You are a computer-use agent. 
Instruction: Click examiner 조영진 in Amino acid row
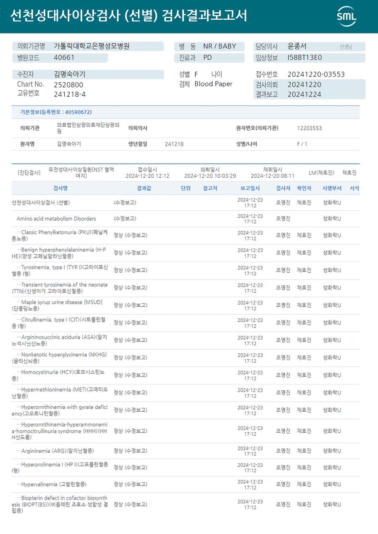click(x=283, y=218)
